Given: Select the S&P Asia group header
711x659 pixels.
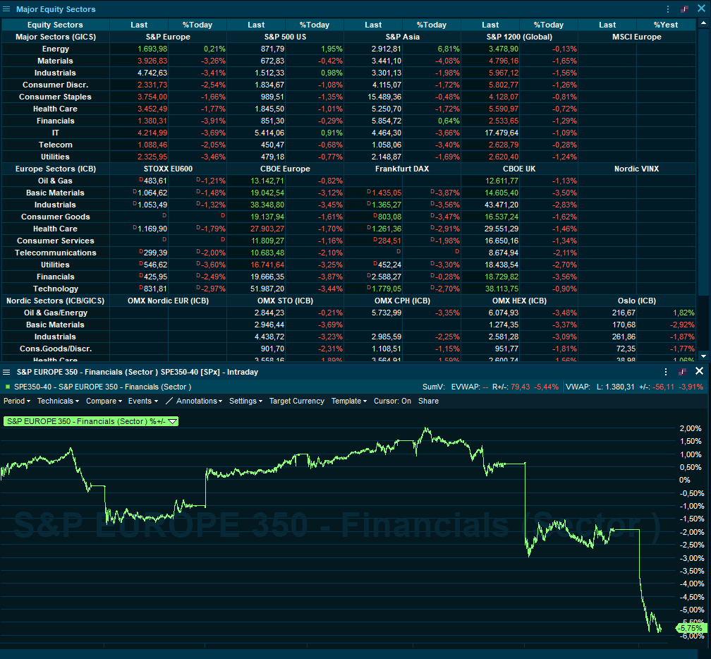Looking at the screenshot, I should coord(402,37).
